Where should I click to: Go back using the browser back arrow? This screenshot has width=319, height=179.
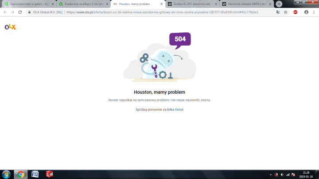point(5,12)
